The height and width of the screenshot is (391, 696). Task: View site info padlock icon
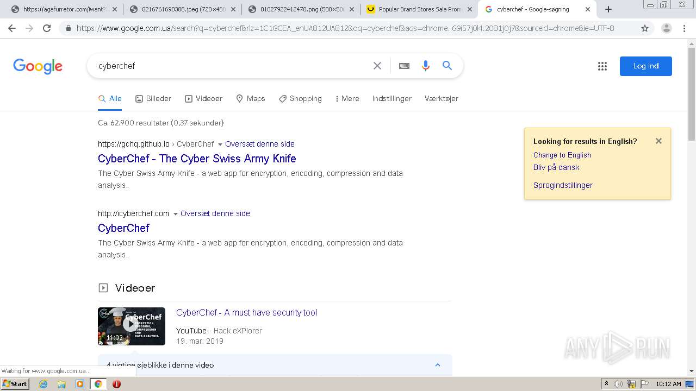click(x=68, y=28)
